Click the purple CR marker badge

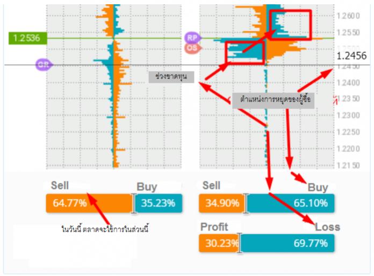pyautogui.click(x=44, y=64)
